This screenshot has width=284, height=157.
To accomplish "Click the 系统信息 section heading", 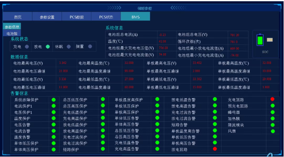I will click(114, 28).
